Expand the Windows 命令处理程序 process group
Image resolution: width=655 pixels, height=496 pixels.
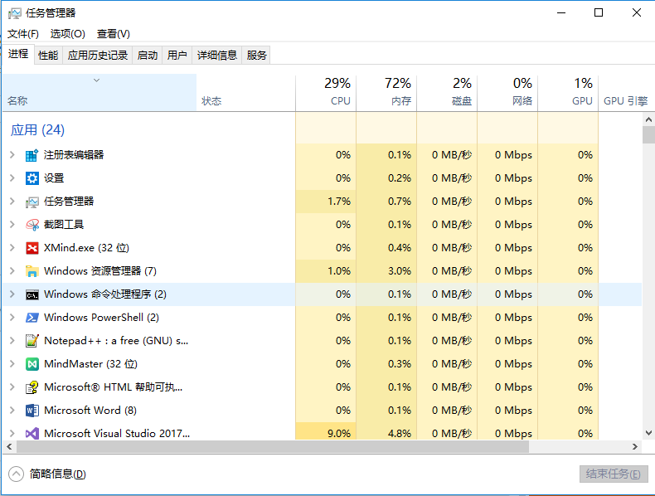(12, 294)
